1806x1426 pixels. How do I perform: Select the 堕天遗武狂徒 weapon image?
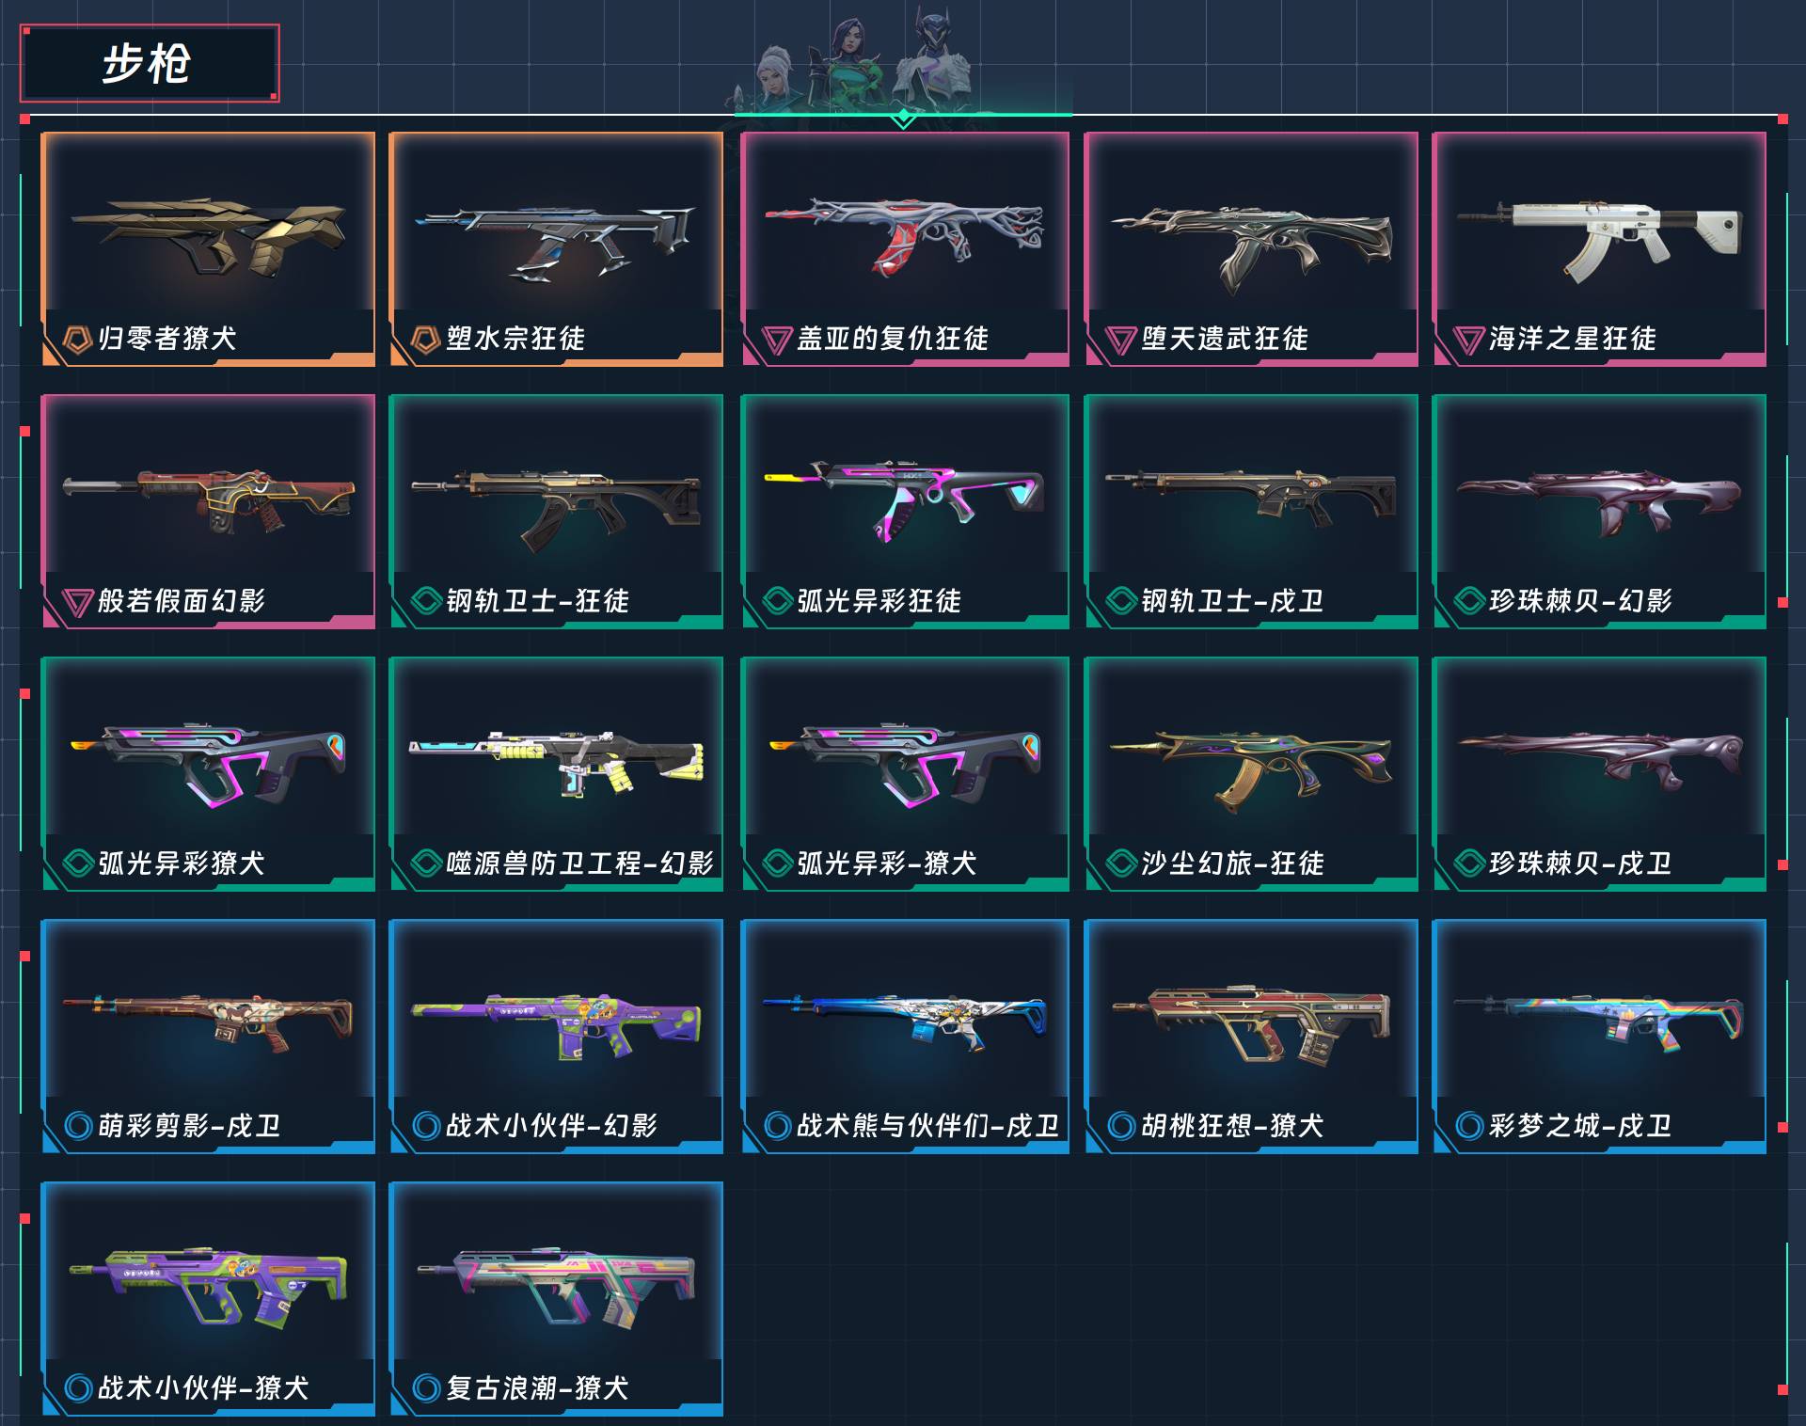[x=1251, y=245]
